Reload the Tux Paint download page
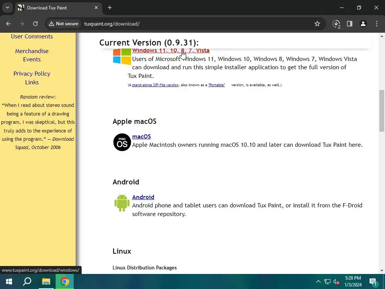This screenshot has width=385, height=289. [35, 24]
